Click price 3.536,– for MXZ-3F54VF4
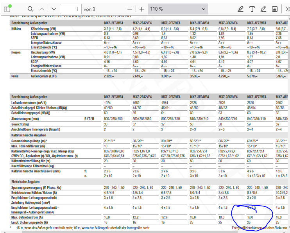The image size is (290, 233). [195, 76]
